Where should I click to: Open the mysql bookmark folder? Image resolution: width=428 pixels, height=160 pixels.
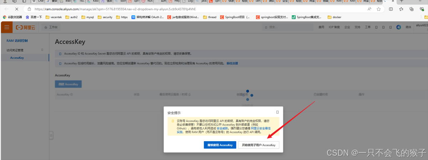pos(87,17)
